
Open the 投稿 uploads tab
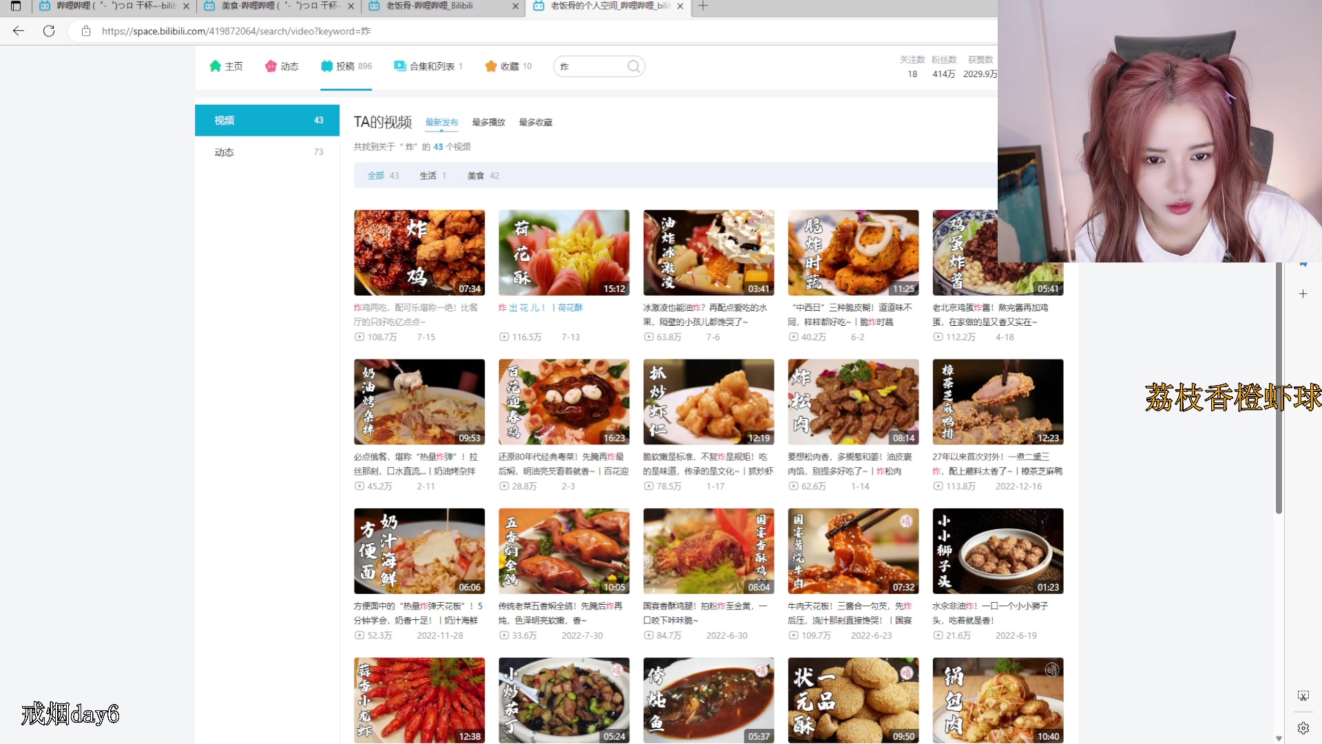(x=346, y=66)
